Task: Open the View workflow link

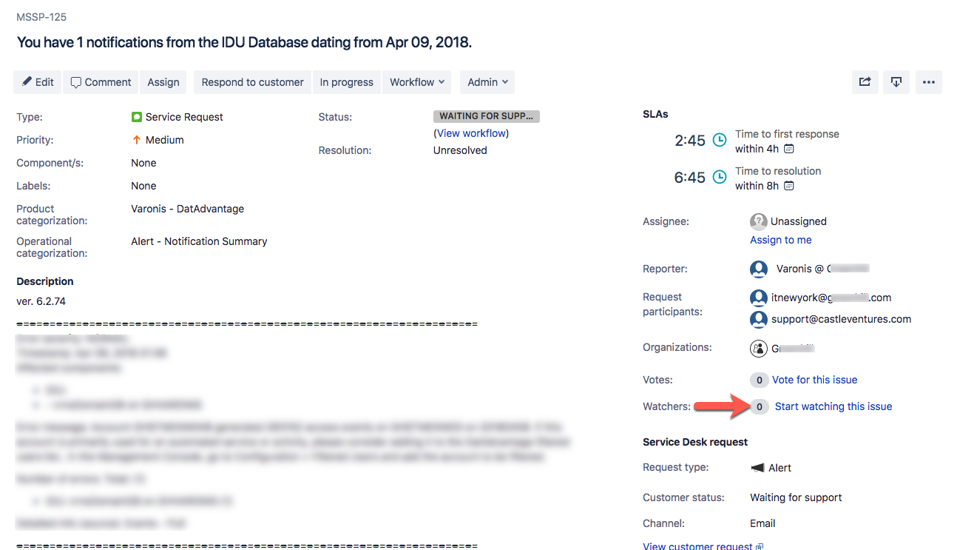Action: pos(471,133)
